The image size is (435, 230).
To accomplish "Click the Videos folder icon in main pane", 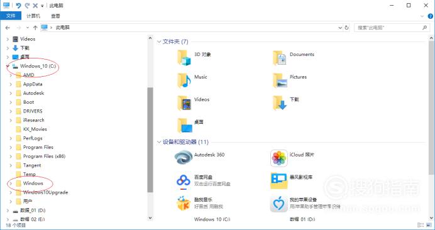I will pyautogui.click(x=184, y=102).
